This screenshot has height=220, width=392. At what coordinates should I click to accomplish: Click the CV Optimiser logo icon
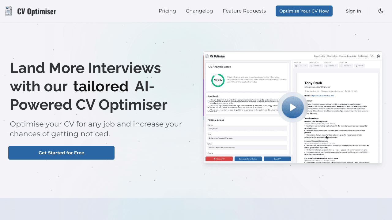(8, 11)
